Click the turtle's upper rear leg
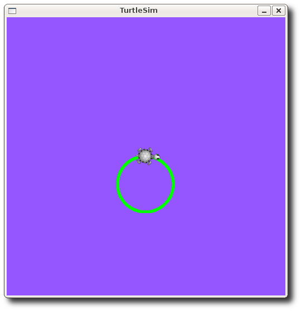 pyautogui.click(x=140, y=150)
